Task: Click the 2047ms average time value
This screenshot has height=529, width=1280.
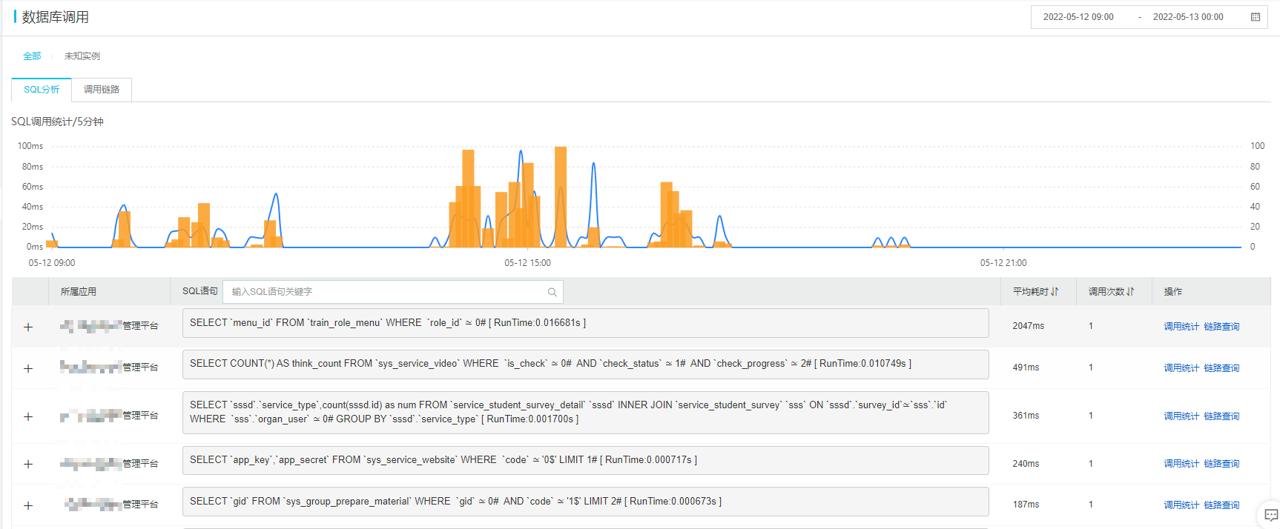Action: point(1028,326)
